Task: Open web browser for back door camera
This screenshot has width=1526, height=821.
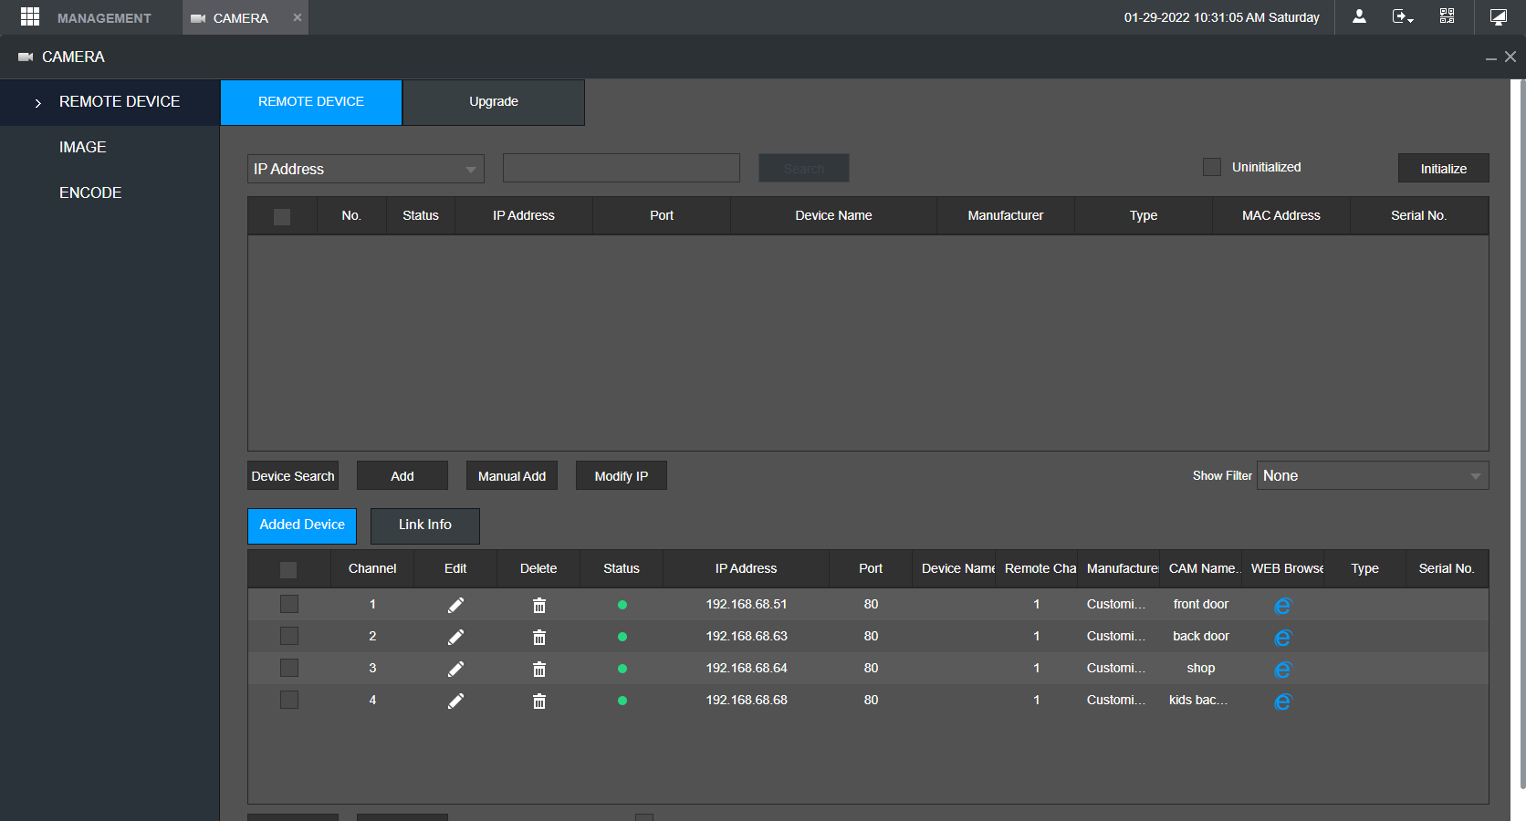Action: [x=1282, y=638]
